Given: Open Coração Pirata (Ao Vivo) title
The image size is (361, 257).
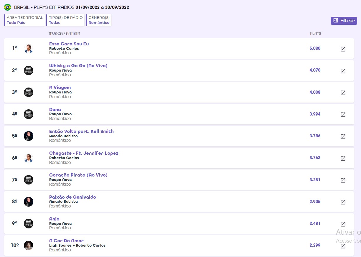Looking at the screenshot, I should [x=78, y=175].
